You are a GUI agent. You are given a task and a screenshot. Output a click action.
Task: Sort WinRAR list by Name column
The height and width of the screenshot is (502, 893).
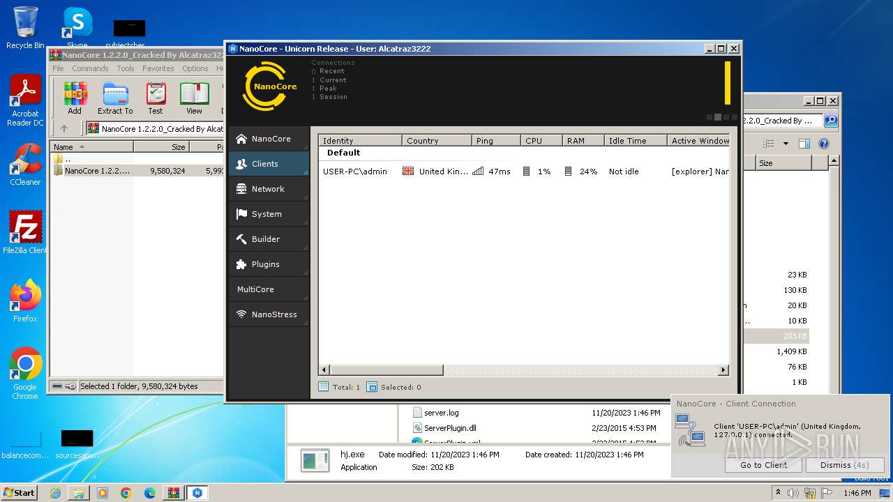92,147
